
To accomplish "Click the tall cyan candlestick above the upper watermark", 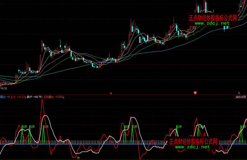I will (x=206, y=6).
